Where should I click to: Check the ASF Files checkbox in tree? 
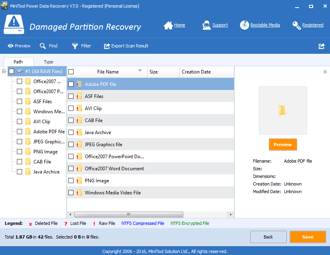tap(19, 102)
